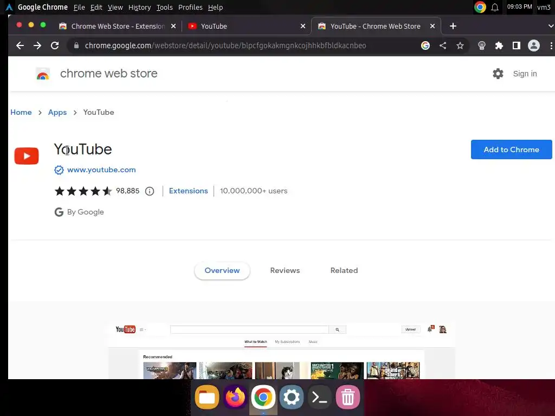Click the verified publisher badge icon
The height and width of the screenshot is (416, 555).
tap(59, 170)
